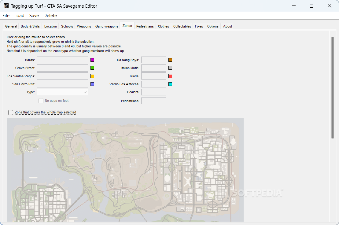Switch to the Weapons tab
This screenshot has height=225, width=339.
pos(84,26)
